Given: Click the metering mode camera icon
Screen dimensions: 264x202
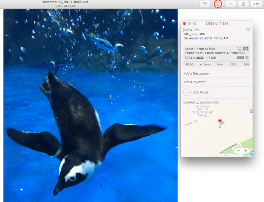Looking at the screenshot, I should click(247, 48).
